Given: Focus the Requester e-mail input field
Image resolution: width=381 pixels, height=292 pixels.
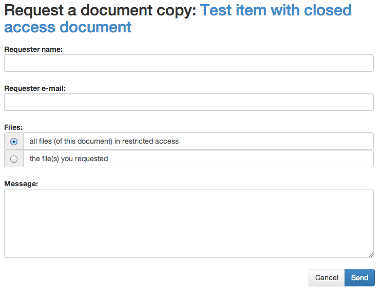Looking at the screenshot, I should [188, 102].
